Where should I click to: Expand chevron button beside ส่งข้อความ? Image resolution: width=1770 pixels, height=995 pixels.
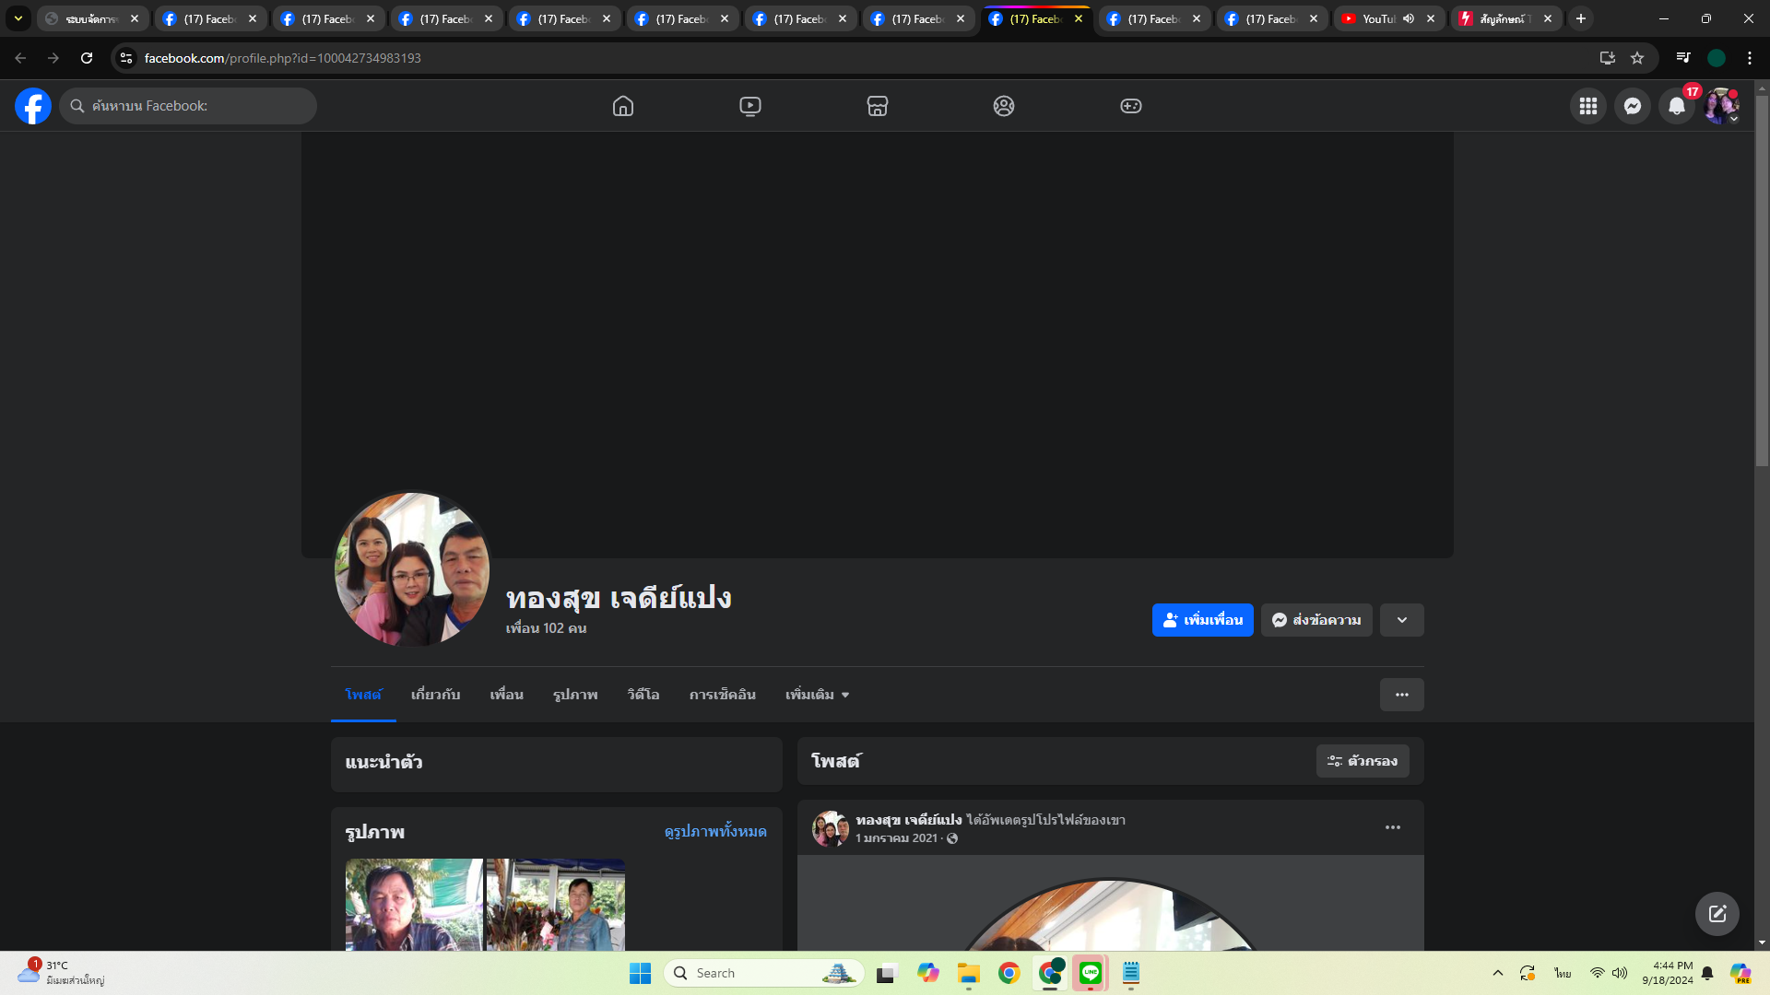(1402, 620)
